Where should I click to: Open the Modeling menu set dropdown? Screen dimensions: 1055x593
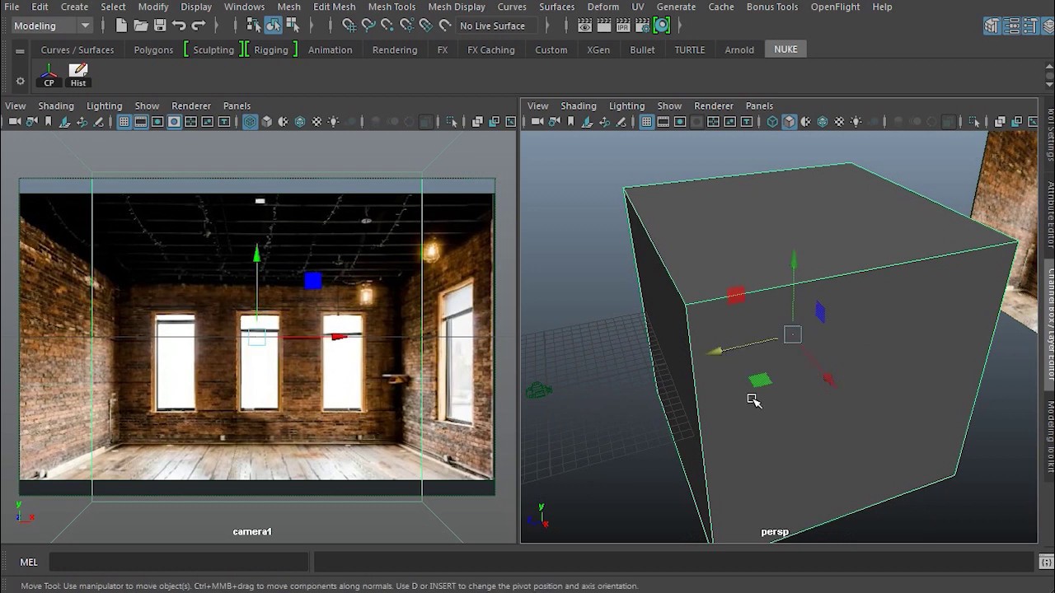click(52, 26)
